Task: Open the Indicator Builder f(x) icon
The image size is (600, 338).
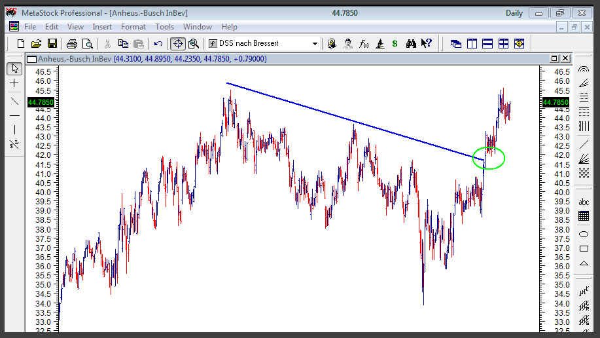Action: coord(364,44)
